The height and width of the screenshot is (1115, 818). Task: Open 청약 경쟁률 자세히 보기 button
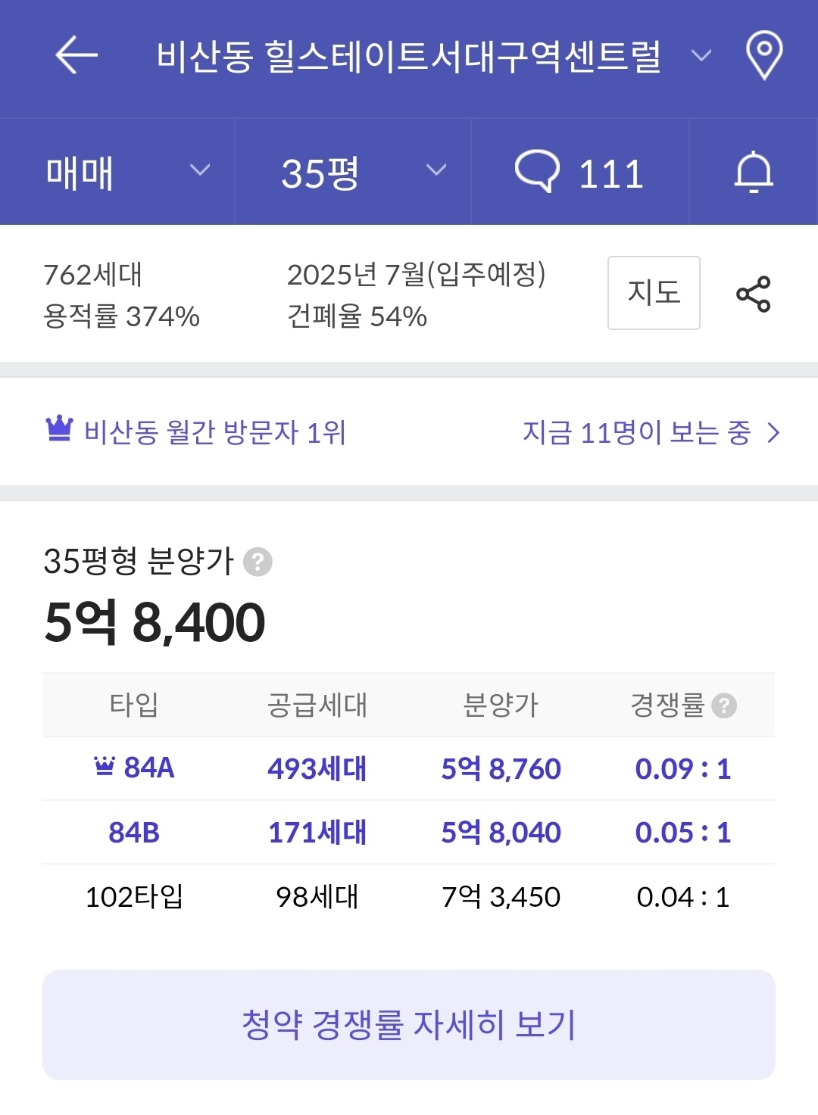(x=409, y=1025)
